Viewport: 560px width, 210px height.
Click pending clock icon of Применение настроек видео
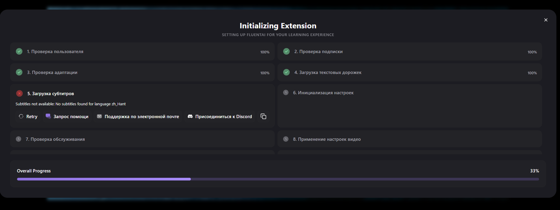click(286, 139)
